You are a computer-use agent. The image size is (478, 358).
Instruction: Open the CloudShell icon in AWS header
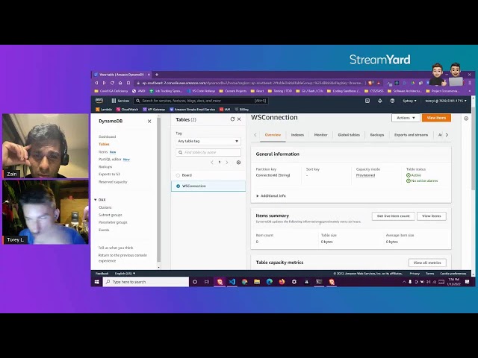[x=367, y=101]
